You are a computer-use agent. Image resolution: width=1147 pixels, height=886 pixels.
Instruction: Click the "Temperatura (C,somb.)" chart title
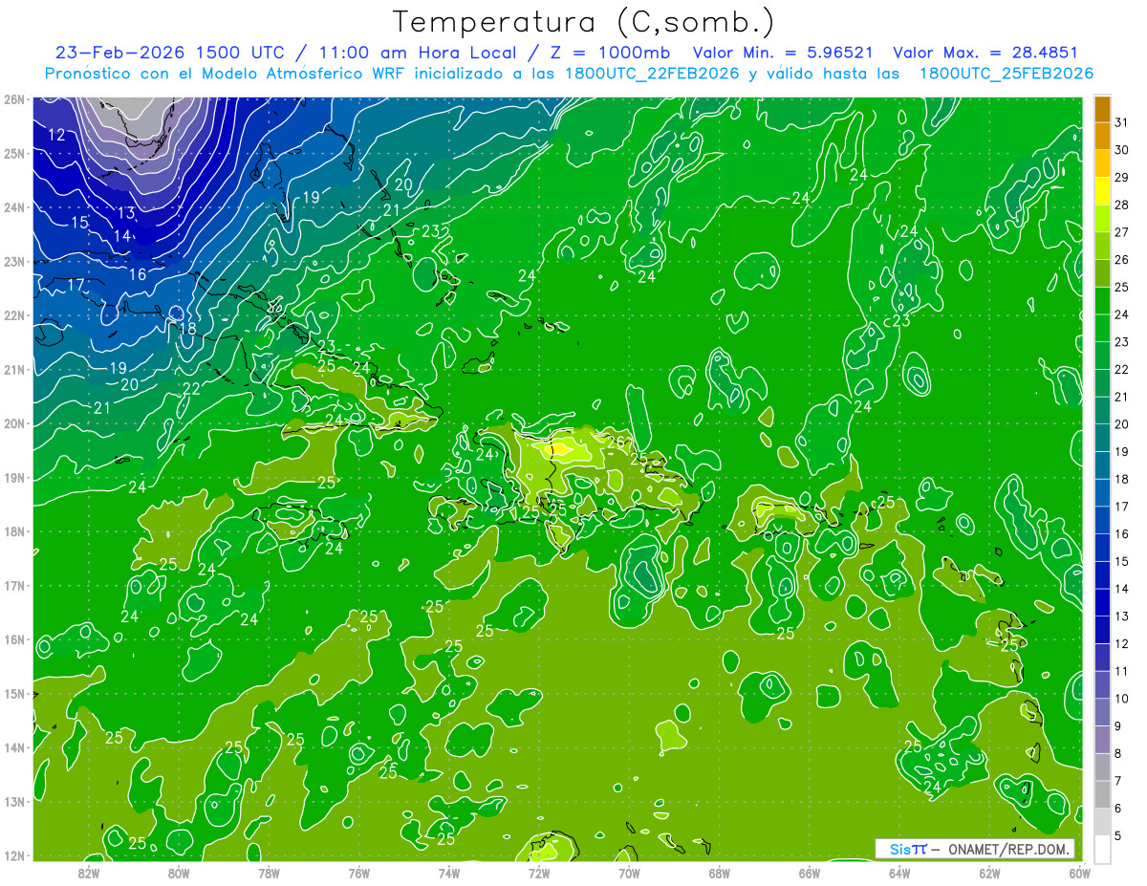(584, 22)
